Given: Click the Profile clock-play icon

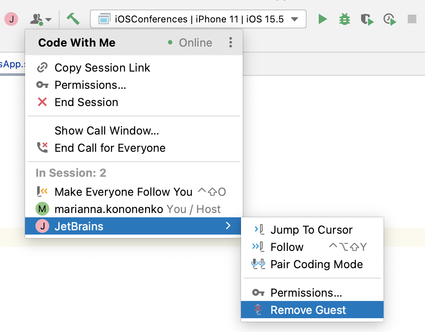Looking at the screenshot, I should (390, 19).
